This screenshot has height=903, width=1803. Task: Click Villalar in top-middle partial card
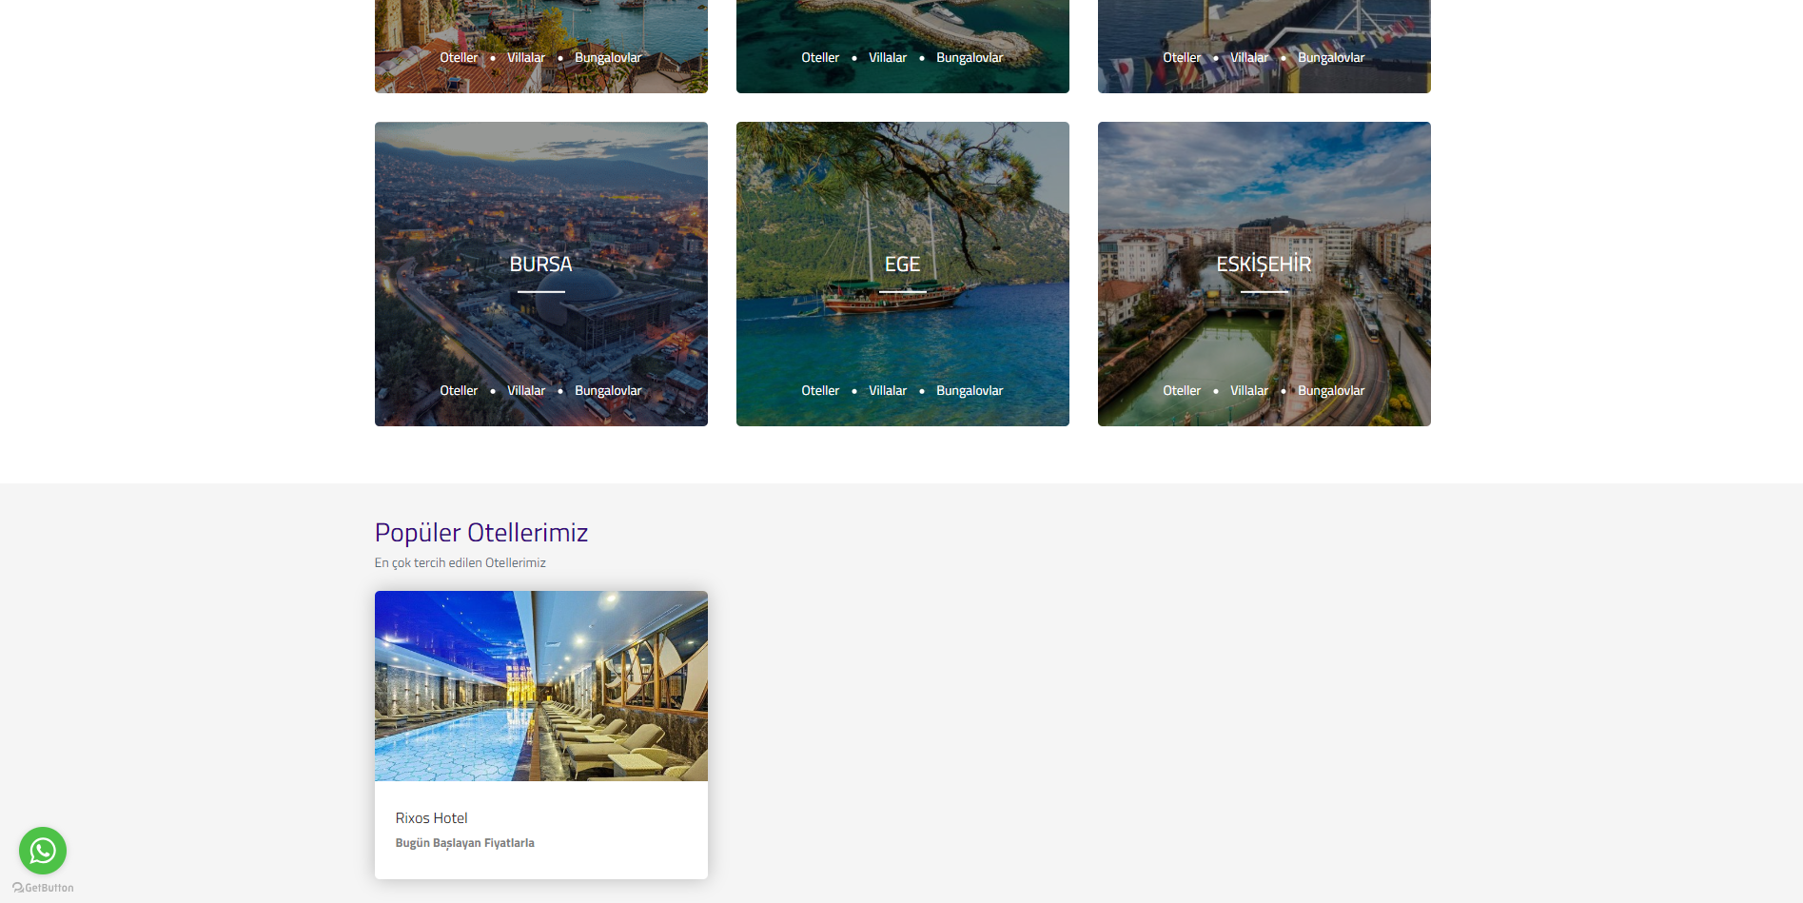point(888,58)
